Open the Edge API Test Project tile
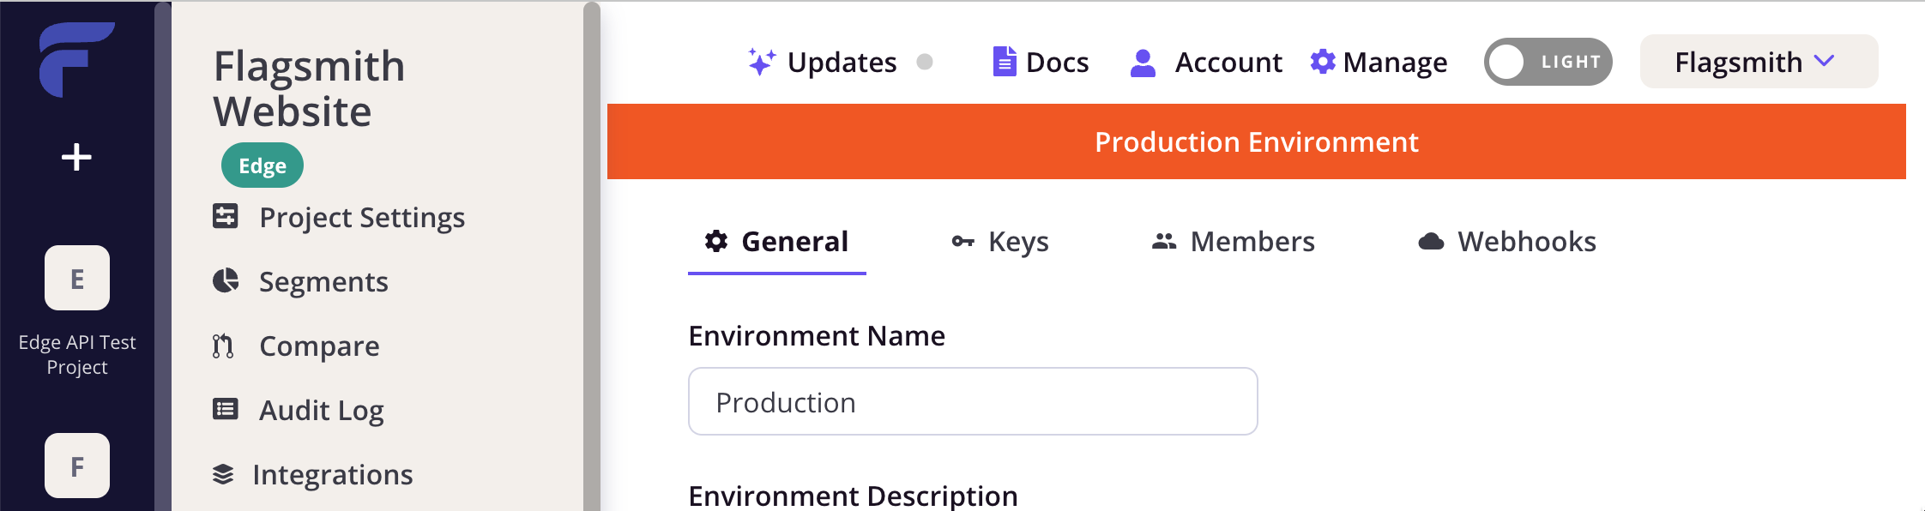1925x511 pixels. (x=77, y=278)
